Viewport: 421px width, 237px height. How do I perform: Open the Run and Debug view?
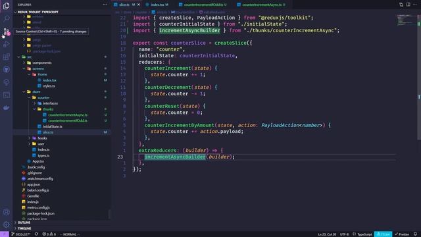(x=6, y=44)
